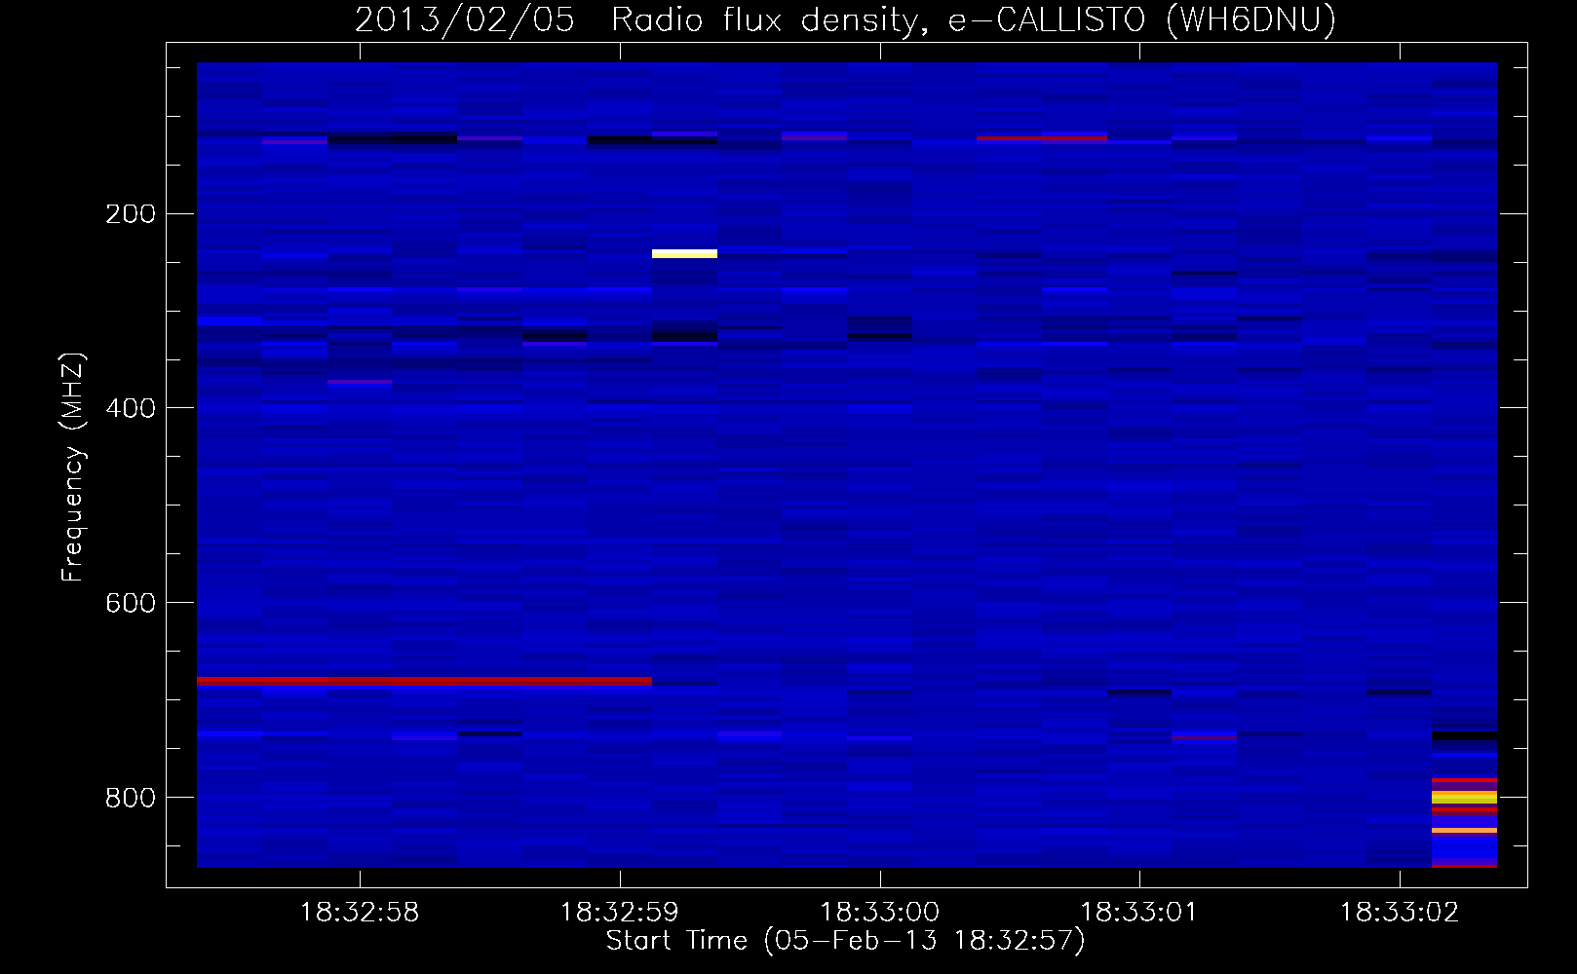The width and height of the screenshot is (1577, 974).
Task: Select the 18:32:59 time tick label
Action: (620, 913)
